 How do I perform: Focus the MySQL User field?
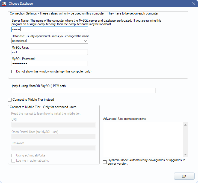click(49, 52)
